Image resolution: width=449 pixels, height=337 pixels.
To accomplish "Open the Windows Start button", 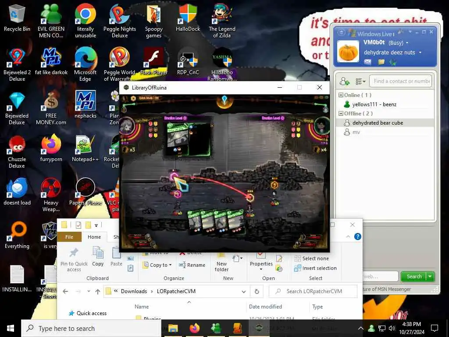I will [11, 328].
